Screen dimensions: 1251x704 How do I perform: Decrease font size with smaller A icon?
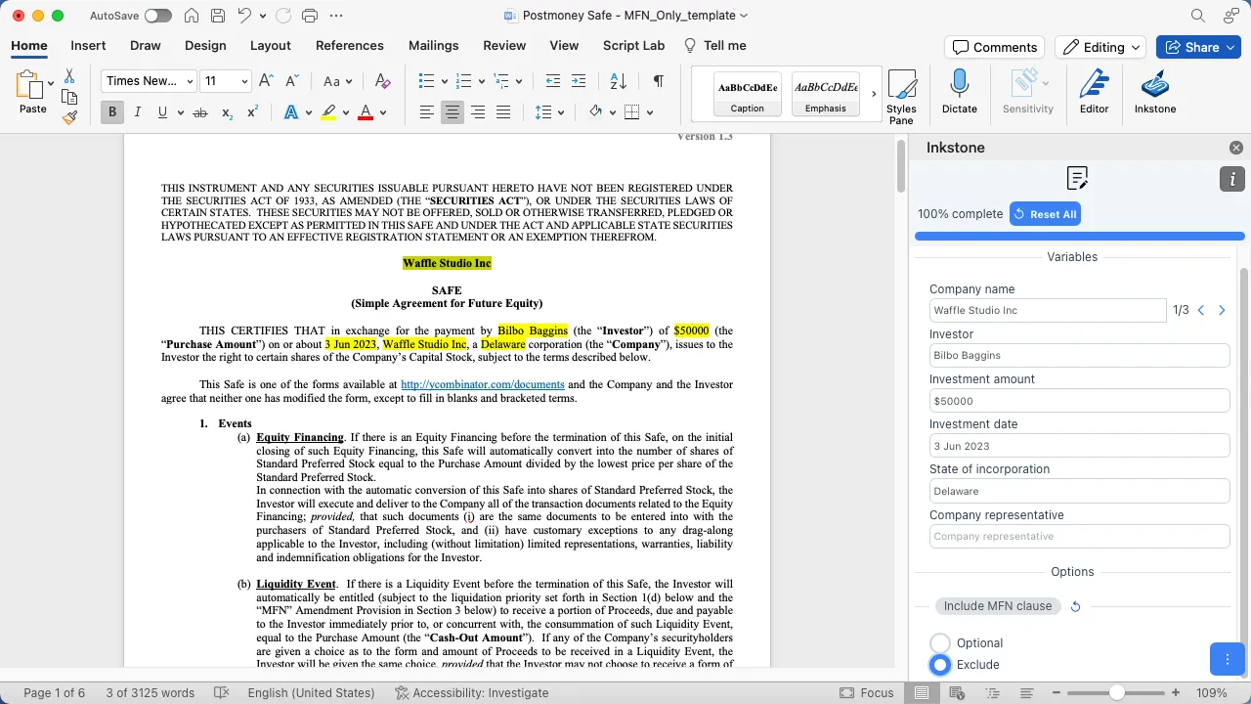pyautogui.click(x=293, y=81)
